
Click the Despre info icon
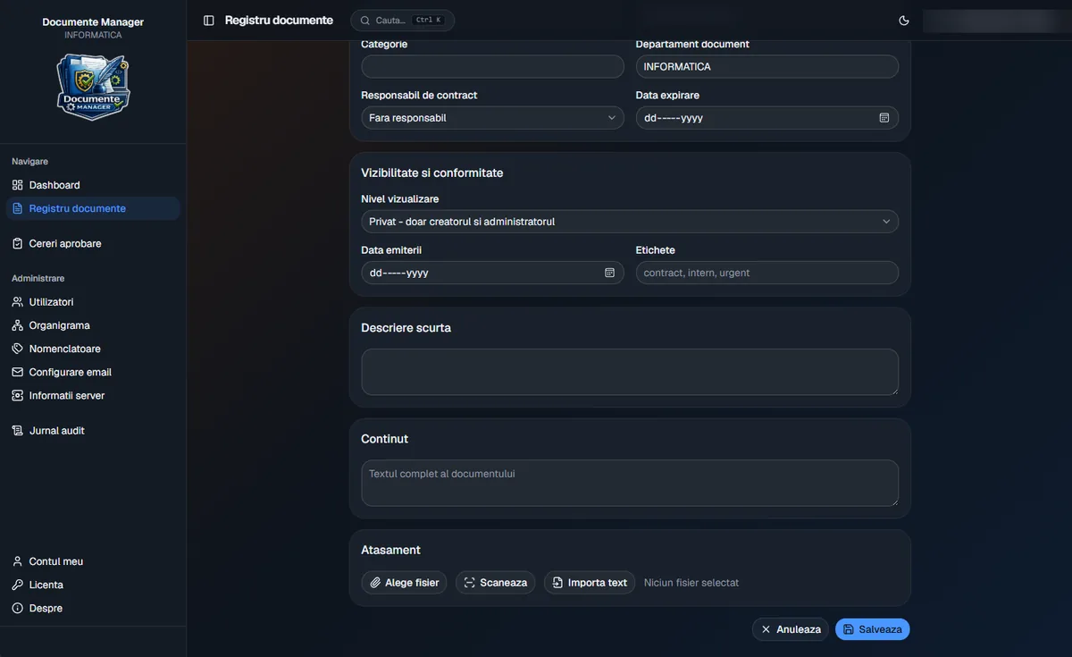pos(18,608)
